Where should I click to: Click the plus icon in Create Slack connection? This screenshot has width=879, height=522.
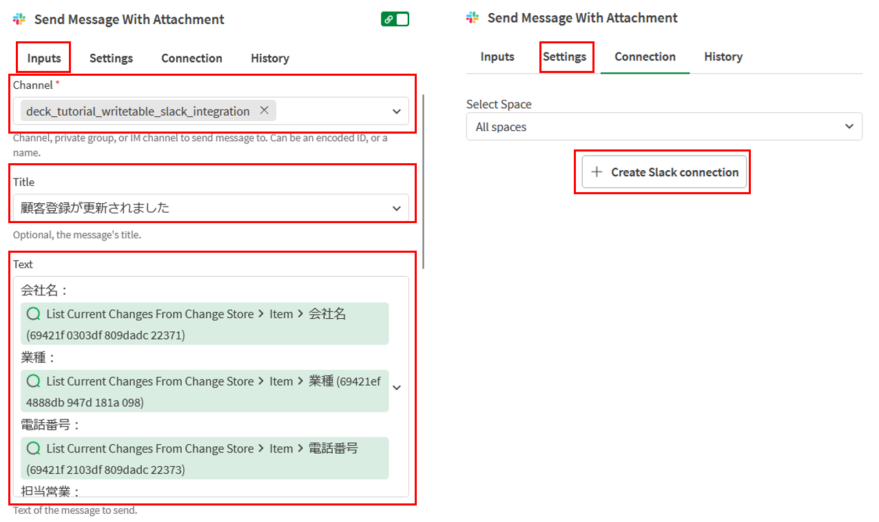pos(597,172)
